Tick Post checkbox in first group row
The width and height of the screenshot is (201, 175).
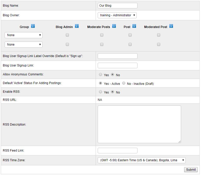pyautogui.click(x=130, y=35)
